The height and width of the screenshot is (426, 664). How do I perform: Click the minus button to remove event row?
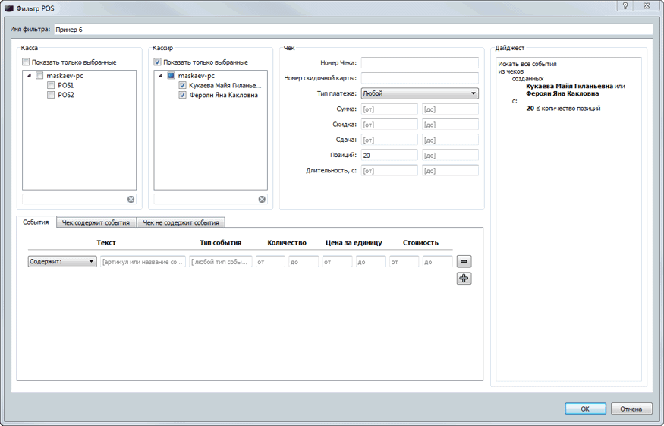pos(464,261)
